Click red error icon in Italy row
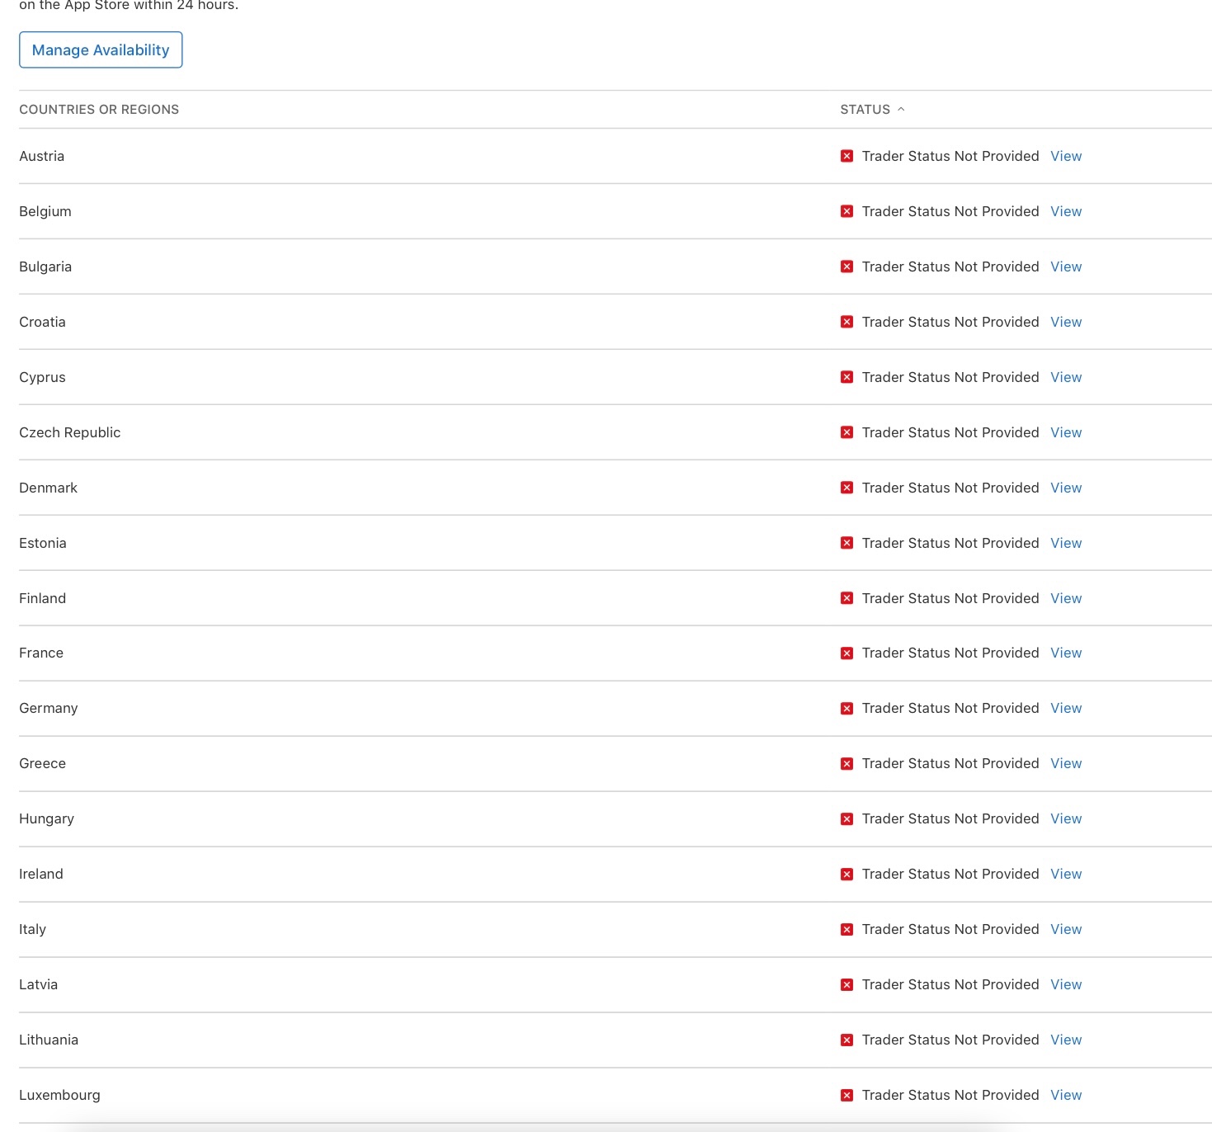 [x=847, y=930]
